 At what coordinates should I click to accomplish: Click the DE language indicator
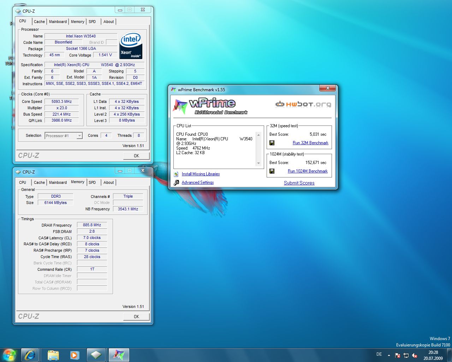point(379,354)
